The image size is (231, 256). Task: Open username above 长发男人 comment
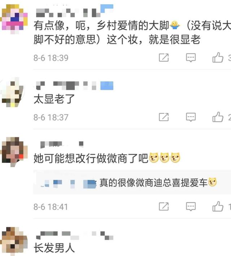[74, 235]
